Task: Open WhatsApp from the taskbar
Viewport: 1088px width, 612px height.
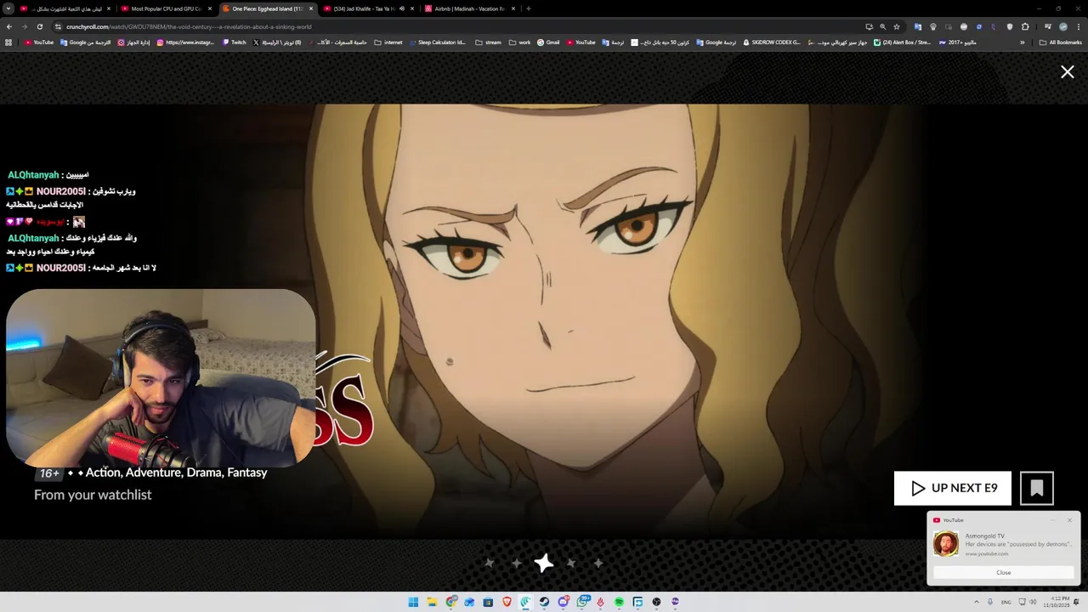Action: coord(582,602)
